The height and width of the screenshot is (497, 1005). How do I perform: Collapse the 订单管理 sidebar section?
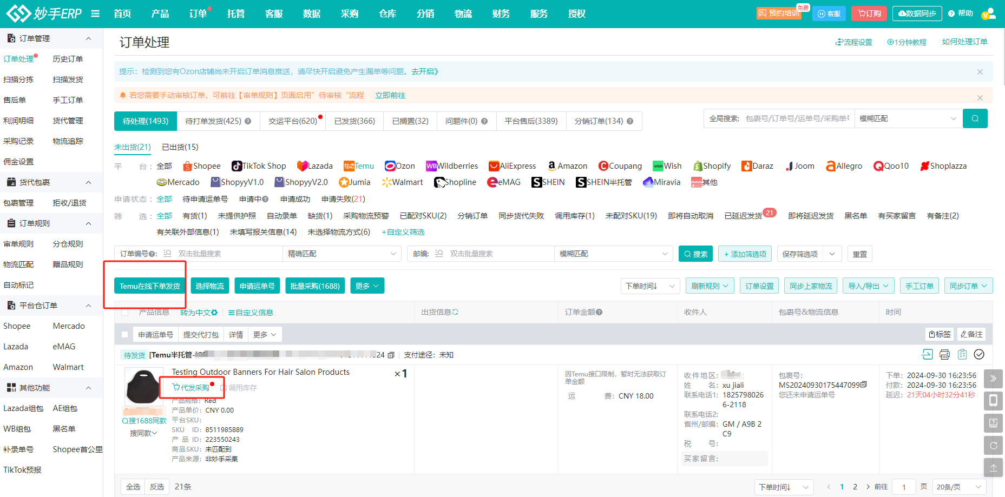[88, 38]
